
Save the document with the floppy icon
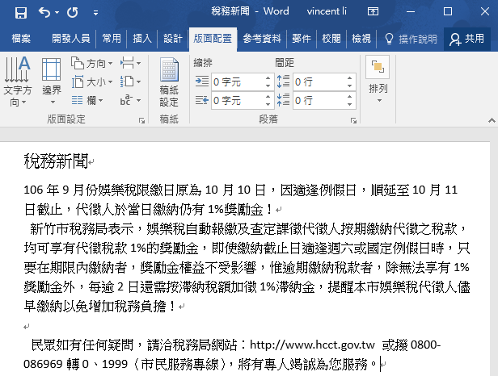point(21,13)
